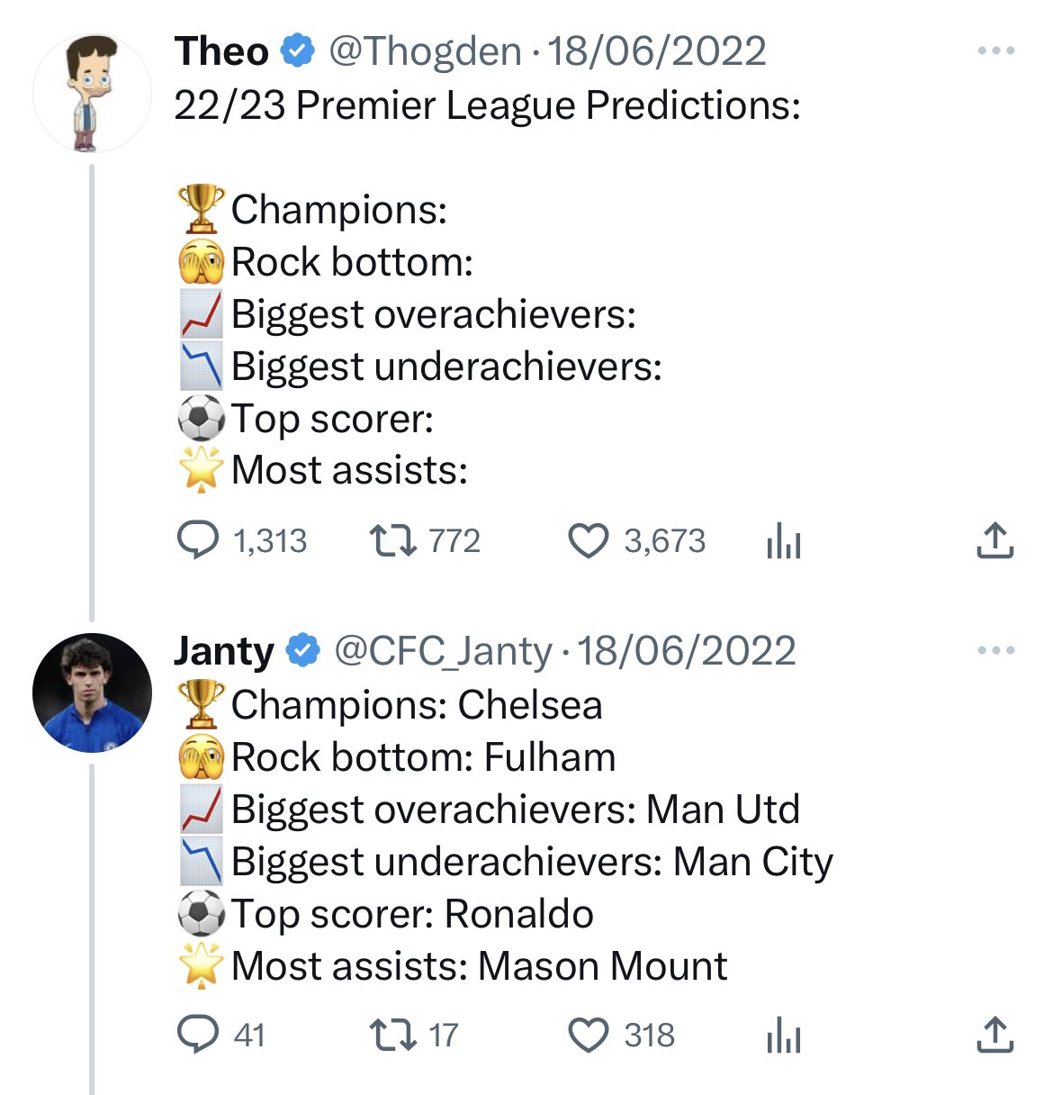Screen dimensions: 1053x1095
Task: Share Janty's tweet via share icon
Action: coord(994,1035)
